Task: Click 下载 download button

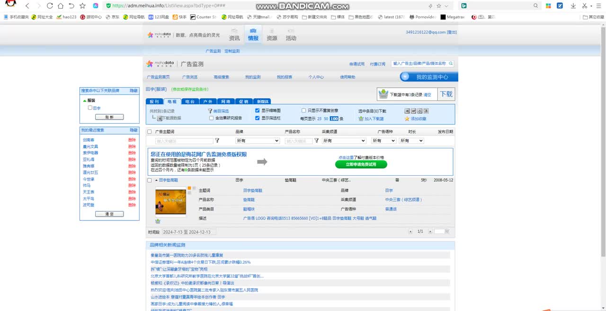Action: pos(446,94)
